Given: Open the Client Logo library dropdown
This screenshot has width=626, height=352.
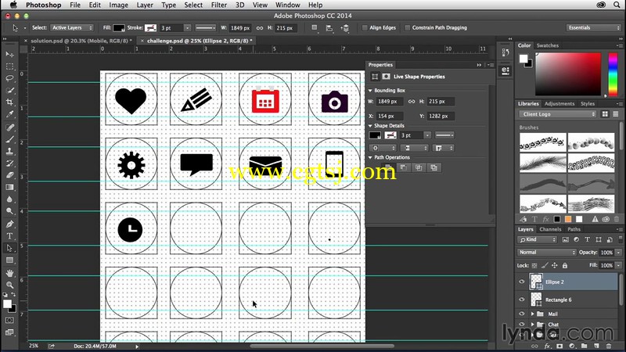Looking at the screenshot, I should [557, 114].
